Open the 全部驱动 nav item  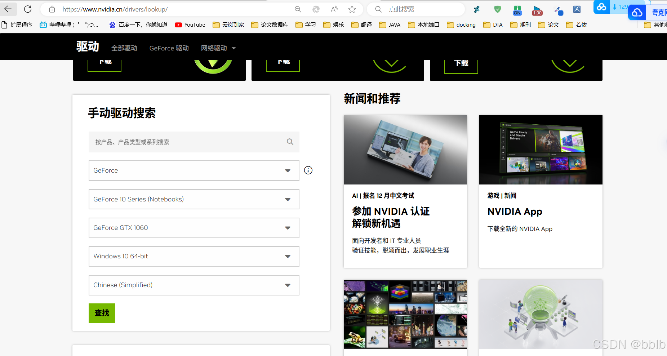[x=124, y=48]
